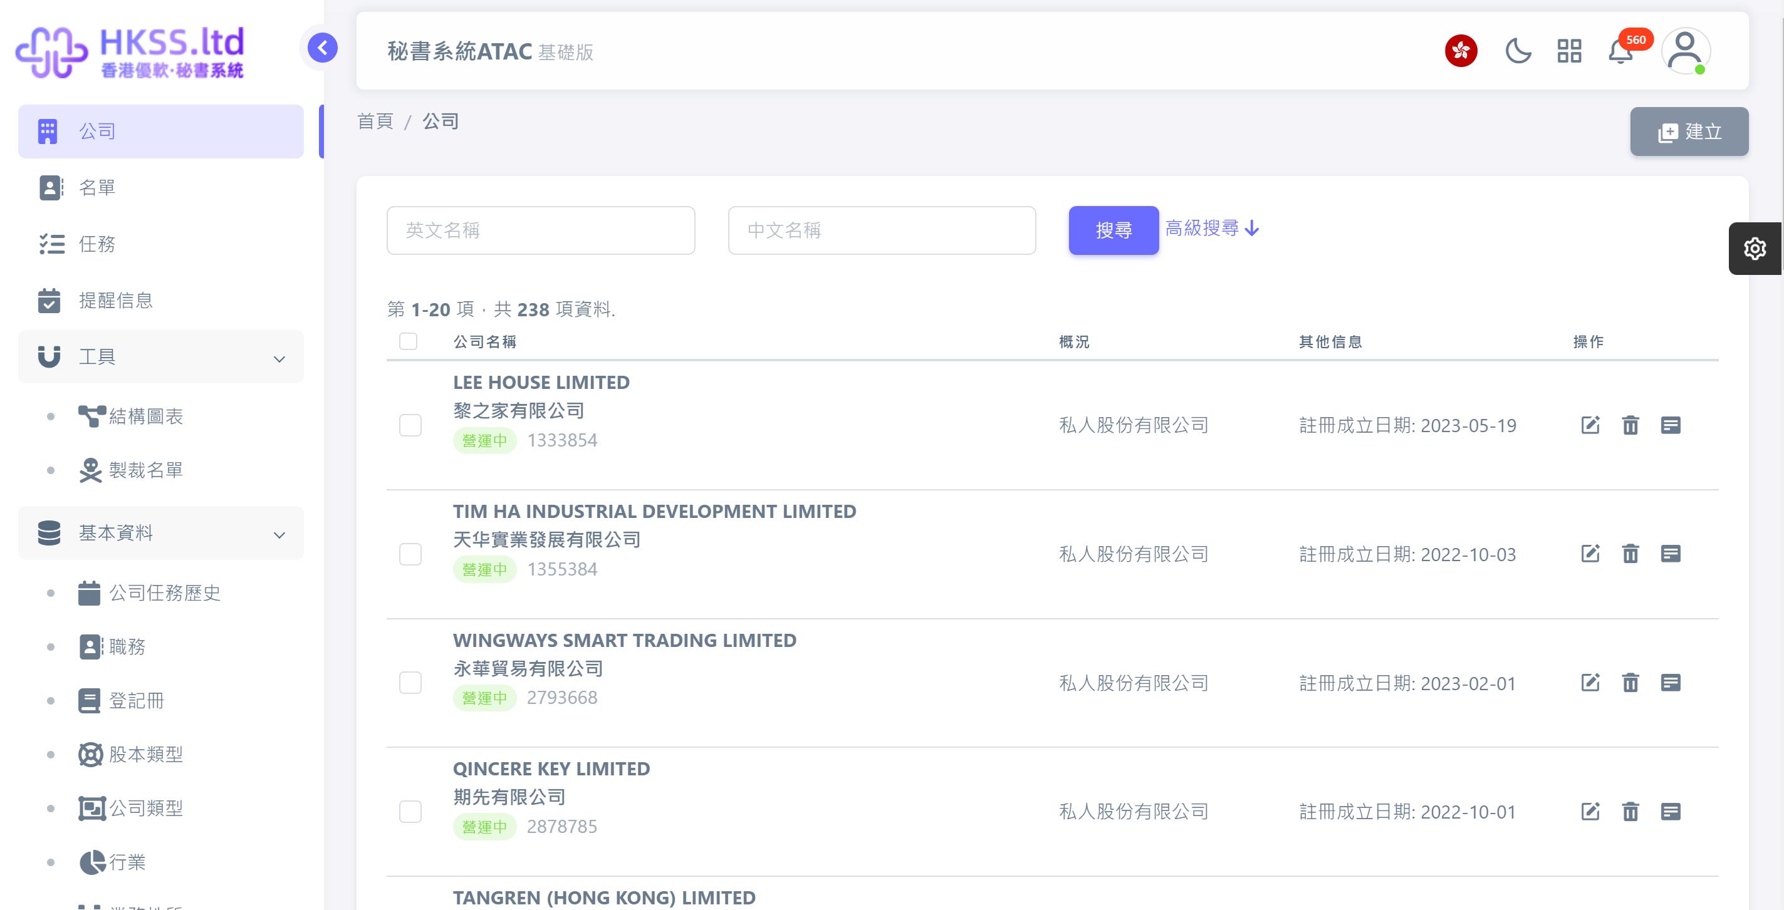
Task: Focus the 中文名稱 input field
Action: click(x=882, y=230)
